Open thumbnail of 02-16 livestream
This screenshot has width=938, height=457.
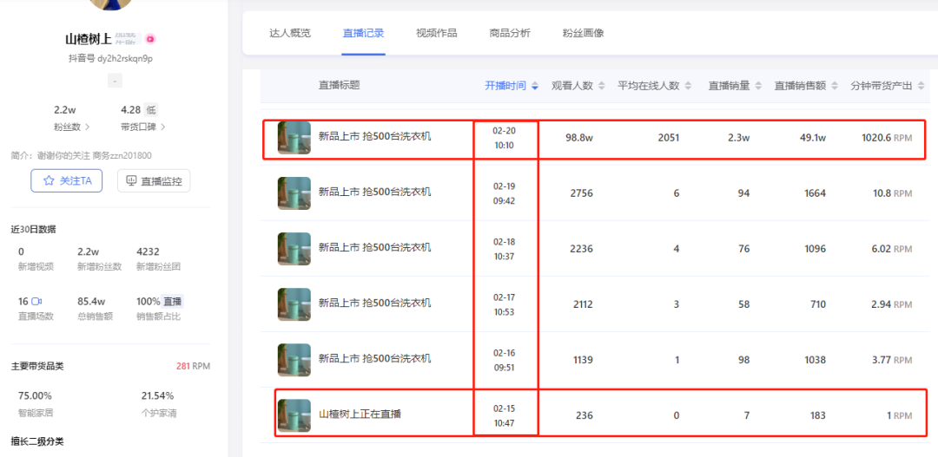(x=294, y=360)
